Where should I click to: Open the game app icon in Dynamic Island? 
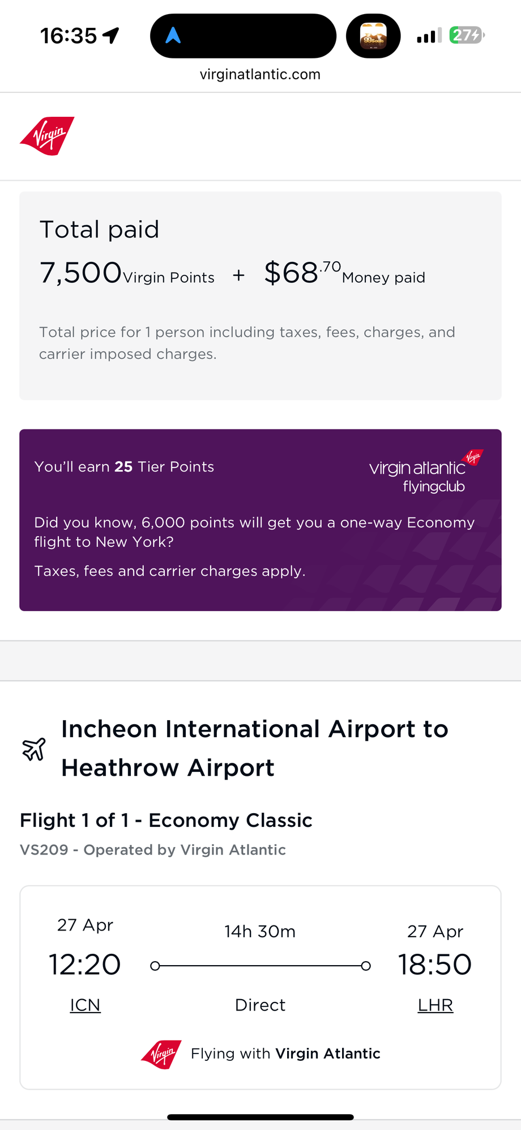(373, 36)
